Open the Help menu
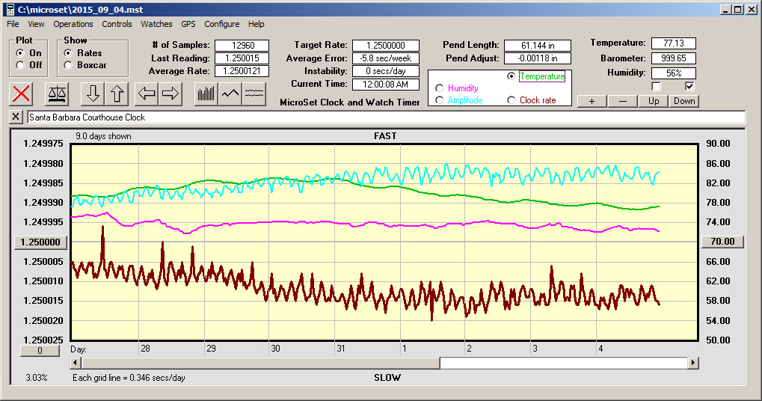 (x=256, y=24)
